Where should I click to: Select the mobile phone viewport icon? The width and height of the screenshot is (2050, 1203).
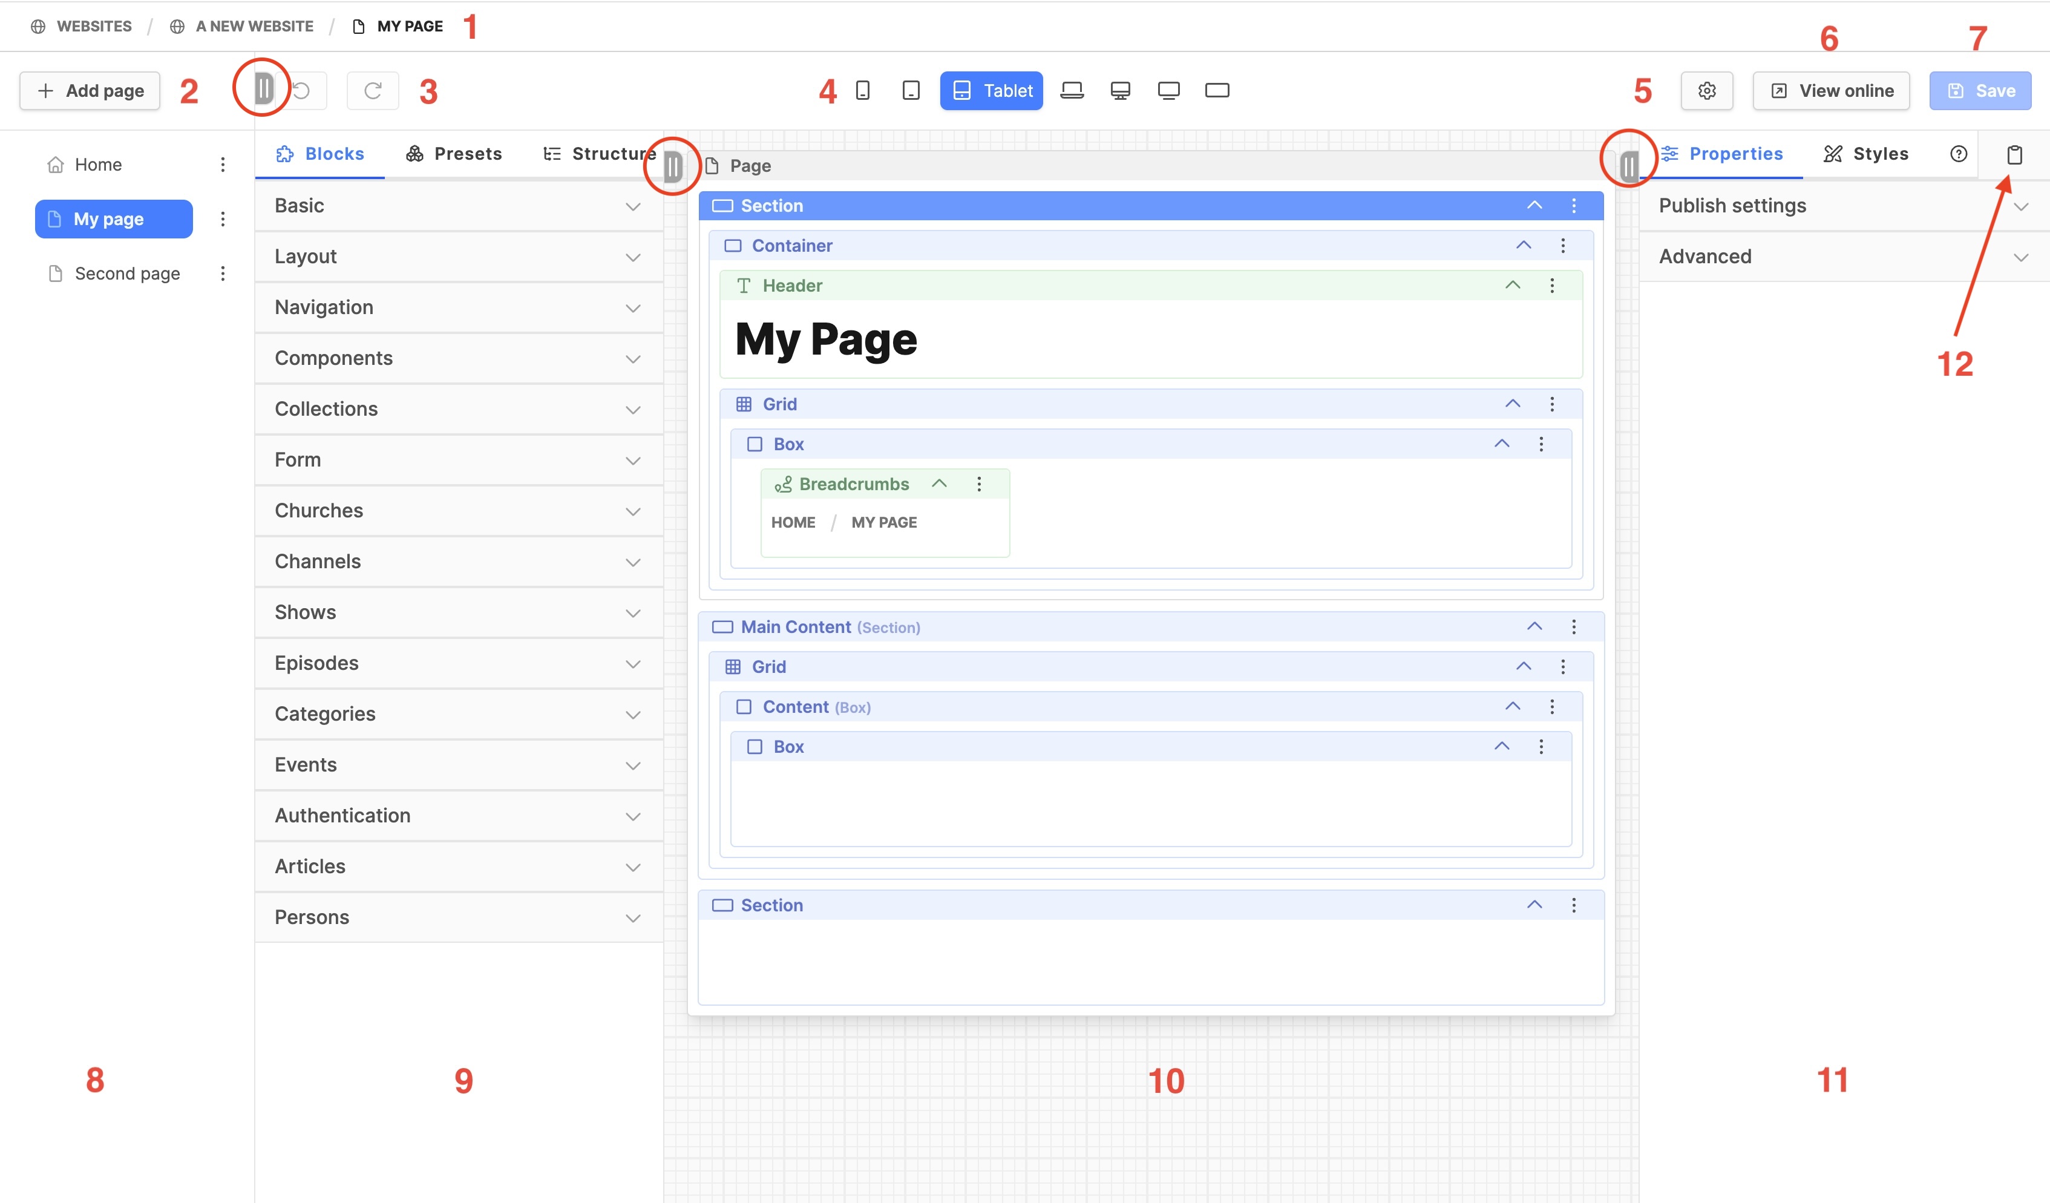pos(862,90)
